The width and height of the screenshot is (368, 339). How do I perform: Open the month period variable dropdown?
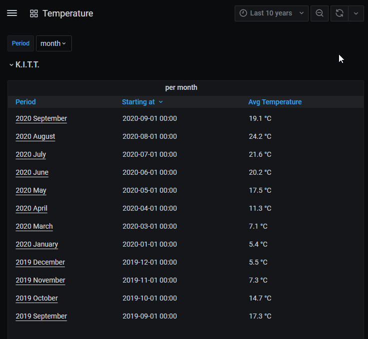point(54,43)
